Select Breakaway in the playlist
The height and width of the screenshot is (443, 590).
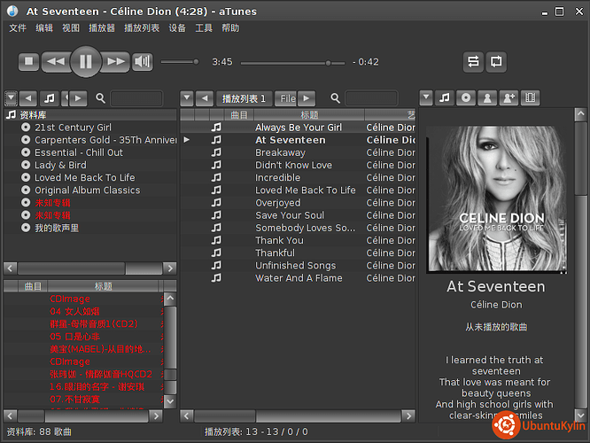point(299,152)
